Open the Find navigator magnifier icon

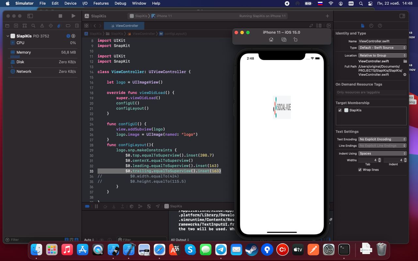pyautogui.click(x=33, y=26)
